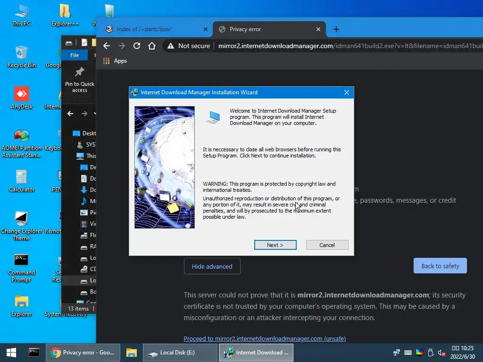Screen dimensions: 483x362
Task: Open Explorer++ desktop icon
Action: click(65, 16)
